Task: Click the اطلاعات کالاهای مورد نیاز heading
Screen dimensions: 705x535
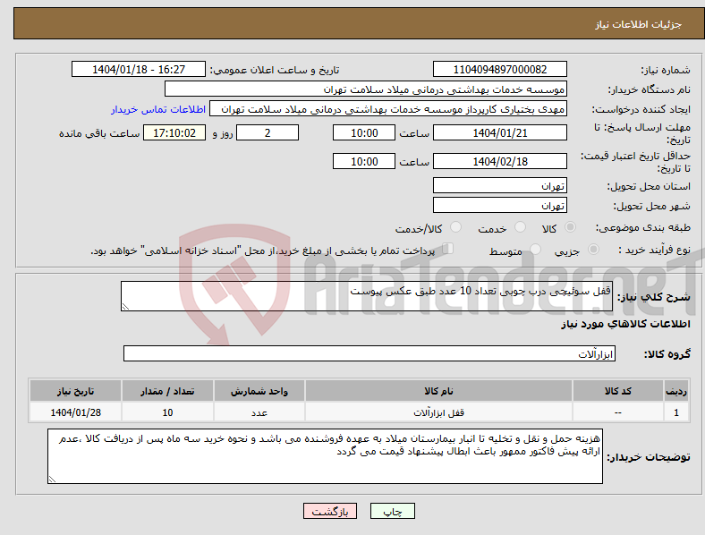Action: point(625,324)
